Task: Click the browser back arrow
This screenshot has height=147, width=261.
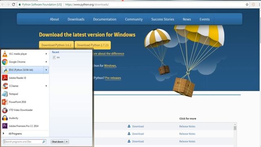Action: click(x=3, y=4)
